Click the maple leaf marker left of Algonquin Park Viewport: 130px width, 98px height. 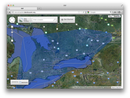point(46,33)
